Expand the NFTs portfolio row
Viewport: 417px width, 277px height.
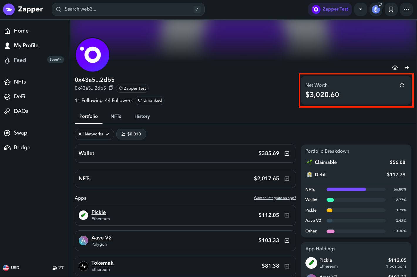pyautogui.click(x=287, y=179)
